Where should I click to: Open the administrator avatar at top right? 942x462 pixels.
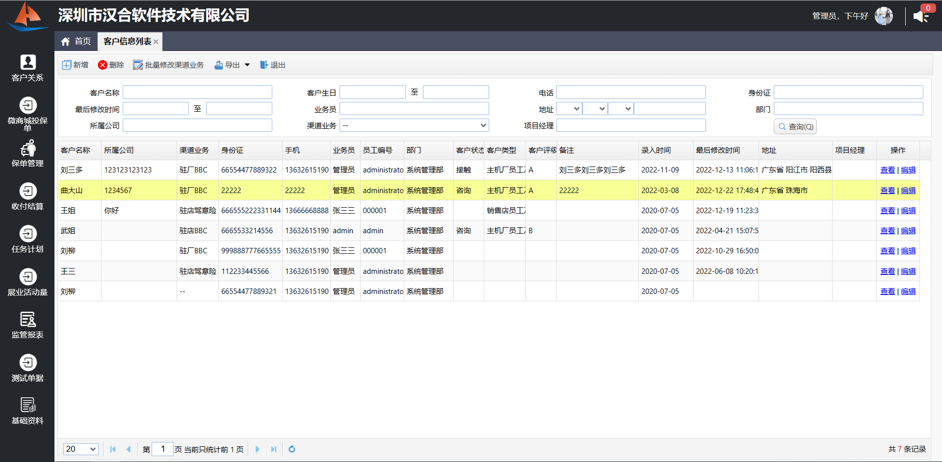[884, 16]
